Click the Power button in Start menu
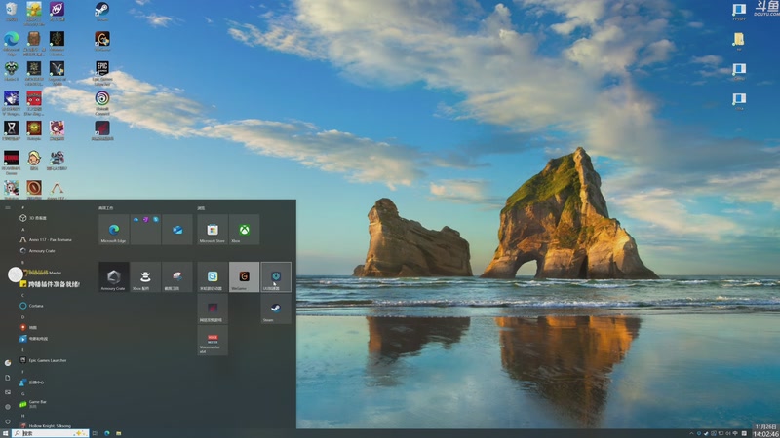This screenshot has height=438, width=780. pyautogui.click(x=8, y=421)
